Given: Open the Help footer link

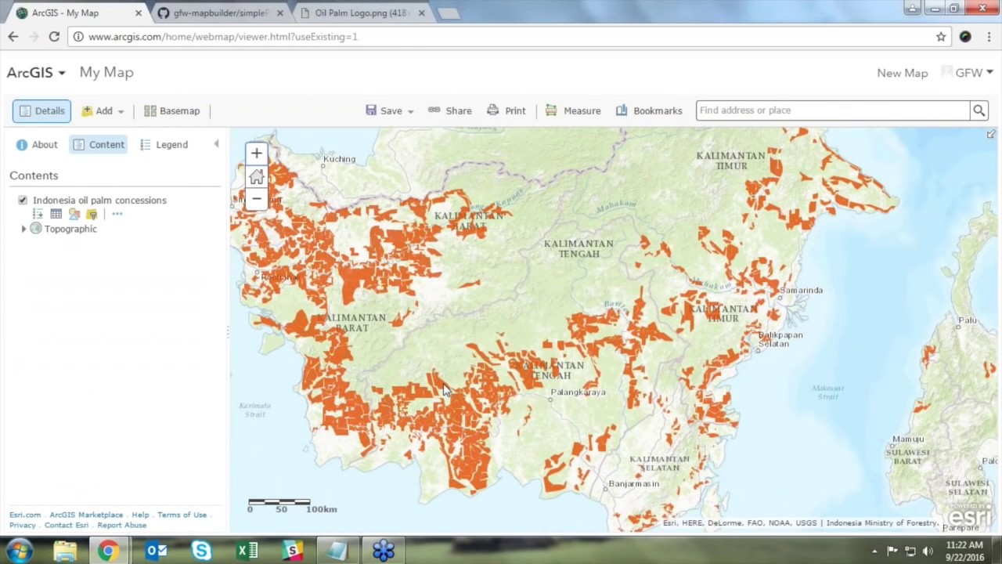Looking at the screenshot, I should [140, 515].
